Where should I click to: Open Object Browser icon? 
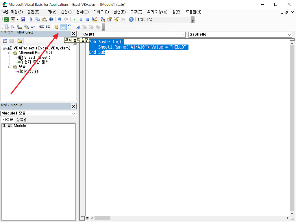[x=116, y=19]
